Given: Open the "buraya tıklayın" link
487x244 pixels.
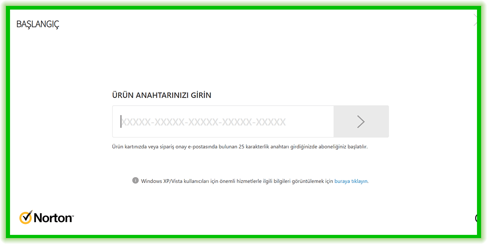Looking at the screenshot, I should pyautogui.click(x=351, y=181).
